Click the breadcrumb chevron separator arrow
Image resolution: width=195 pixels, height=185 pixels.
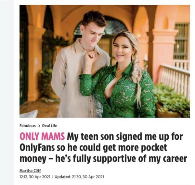[x=39, y=126]
